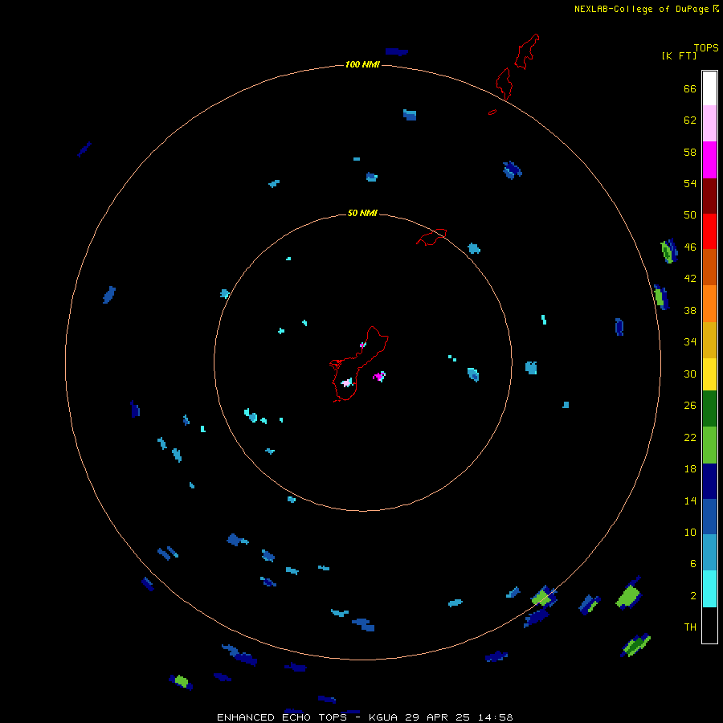
Task: Select the light green legend swatch
Action: point(709,445)
